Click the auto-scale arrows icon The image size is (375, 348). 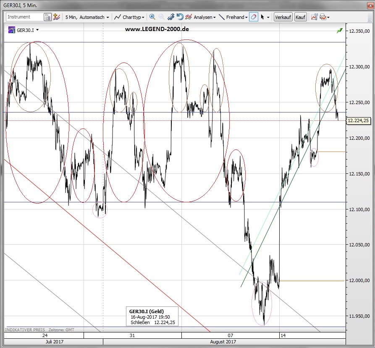point(171,17)
